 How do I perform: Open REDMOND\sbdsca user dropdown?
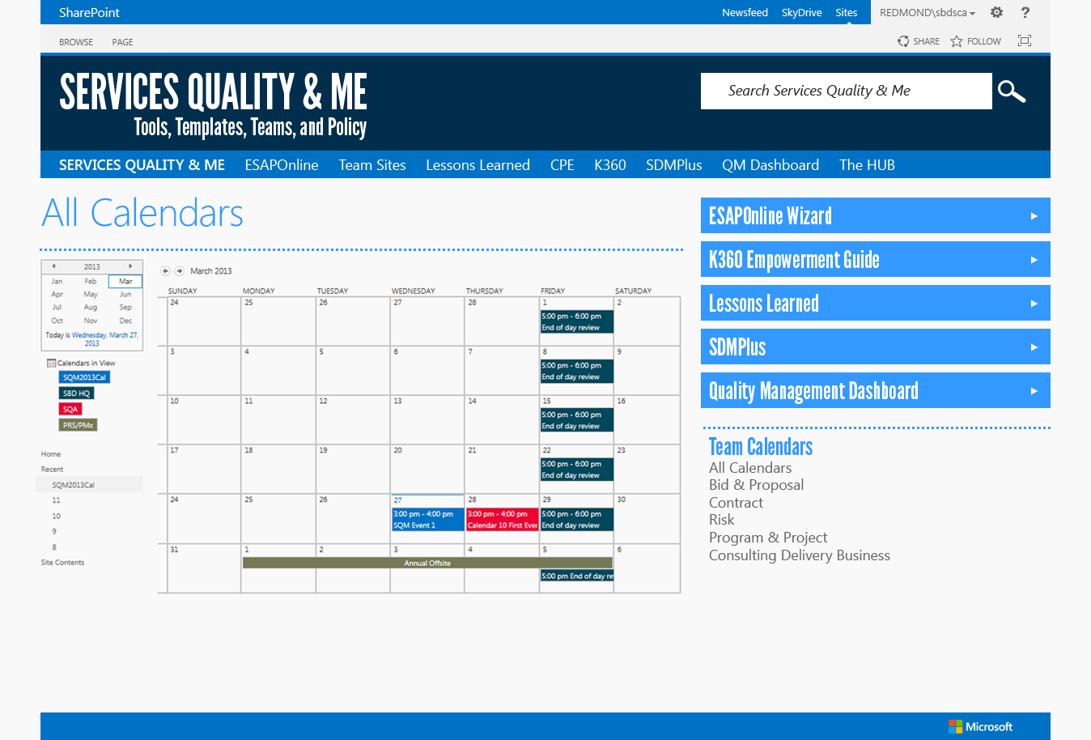[x=928, y=12]
